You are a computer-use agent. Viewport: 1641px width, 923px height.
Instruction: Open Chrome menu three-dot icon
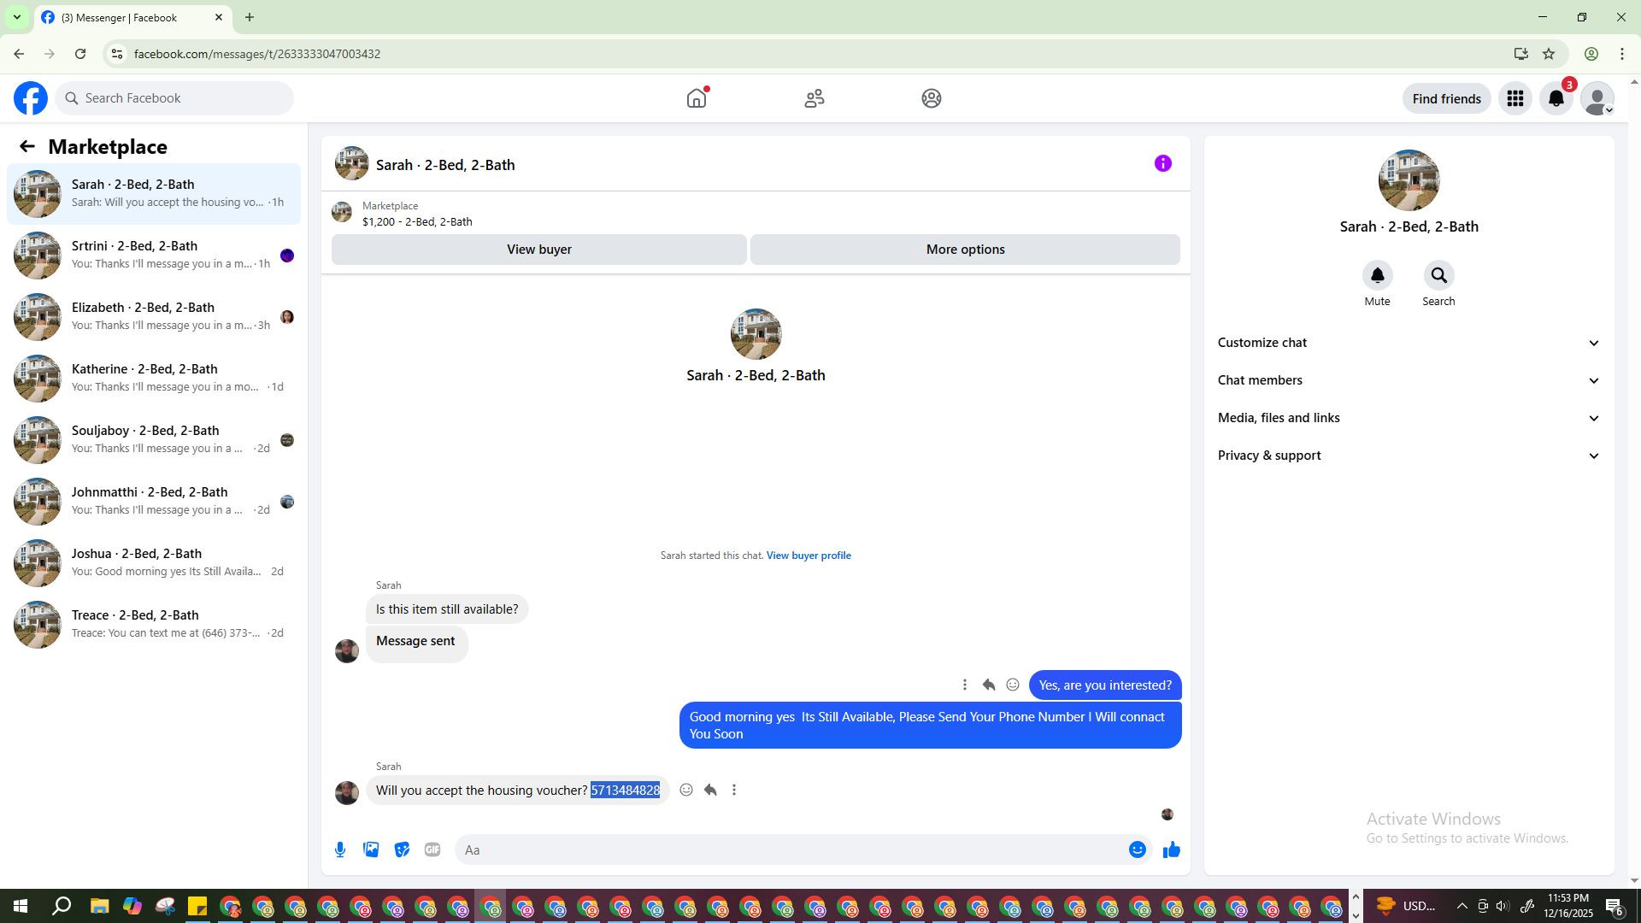1622,54
